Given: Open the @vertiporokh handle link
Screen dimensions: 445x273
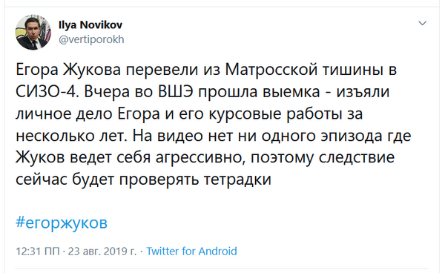Looking at the screenshot, I should (x=91, y=39).
